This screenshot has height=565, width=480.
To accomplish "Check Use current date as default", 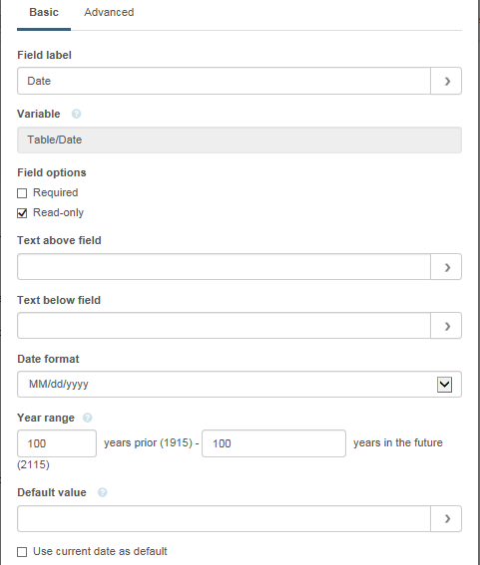I will [22, 552].
